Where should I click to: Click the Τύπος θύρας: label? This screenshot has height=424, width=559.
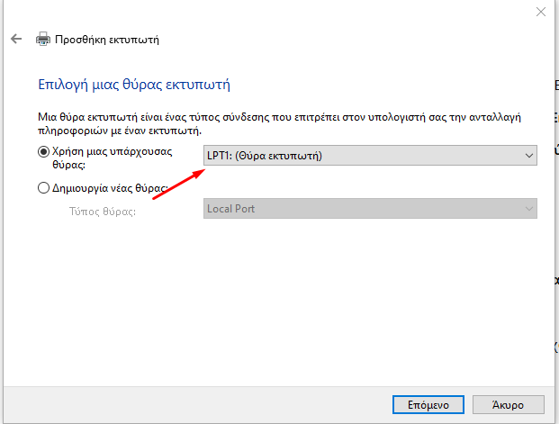pos(103,212)
